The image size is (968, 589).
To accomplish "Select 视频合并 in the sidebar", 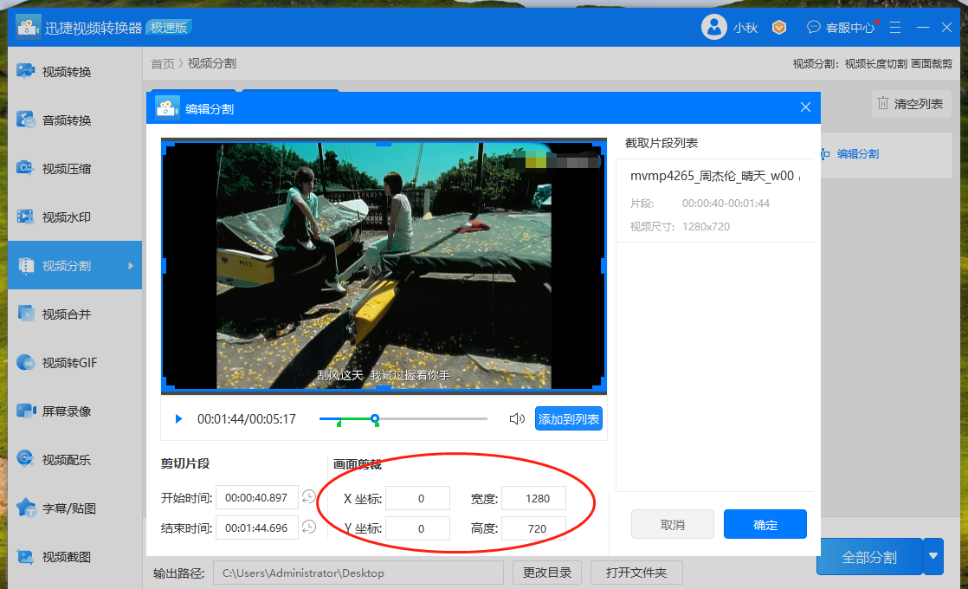I will click(x=74, y=314).
